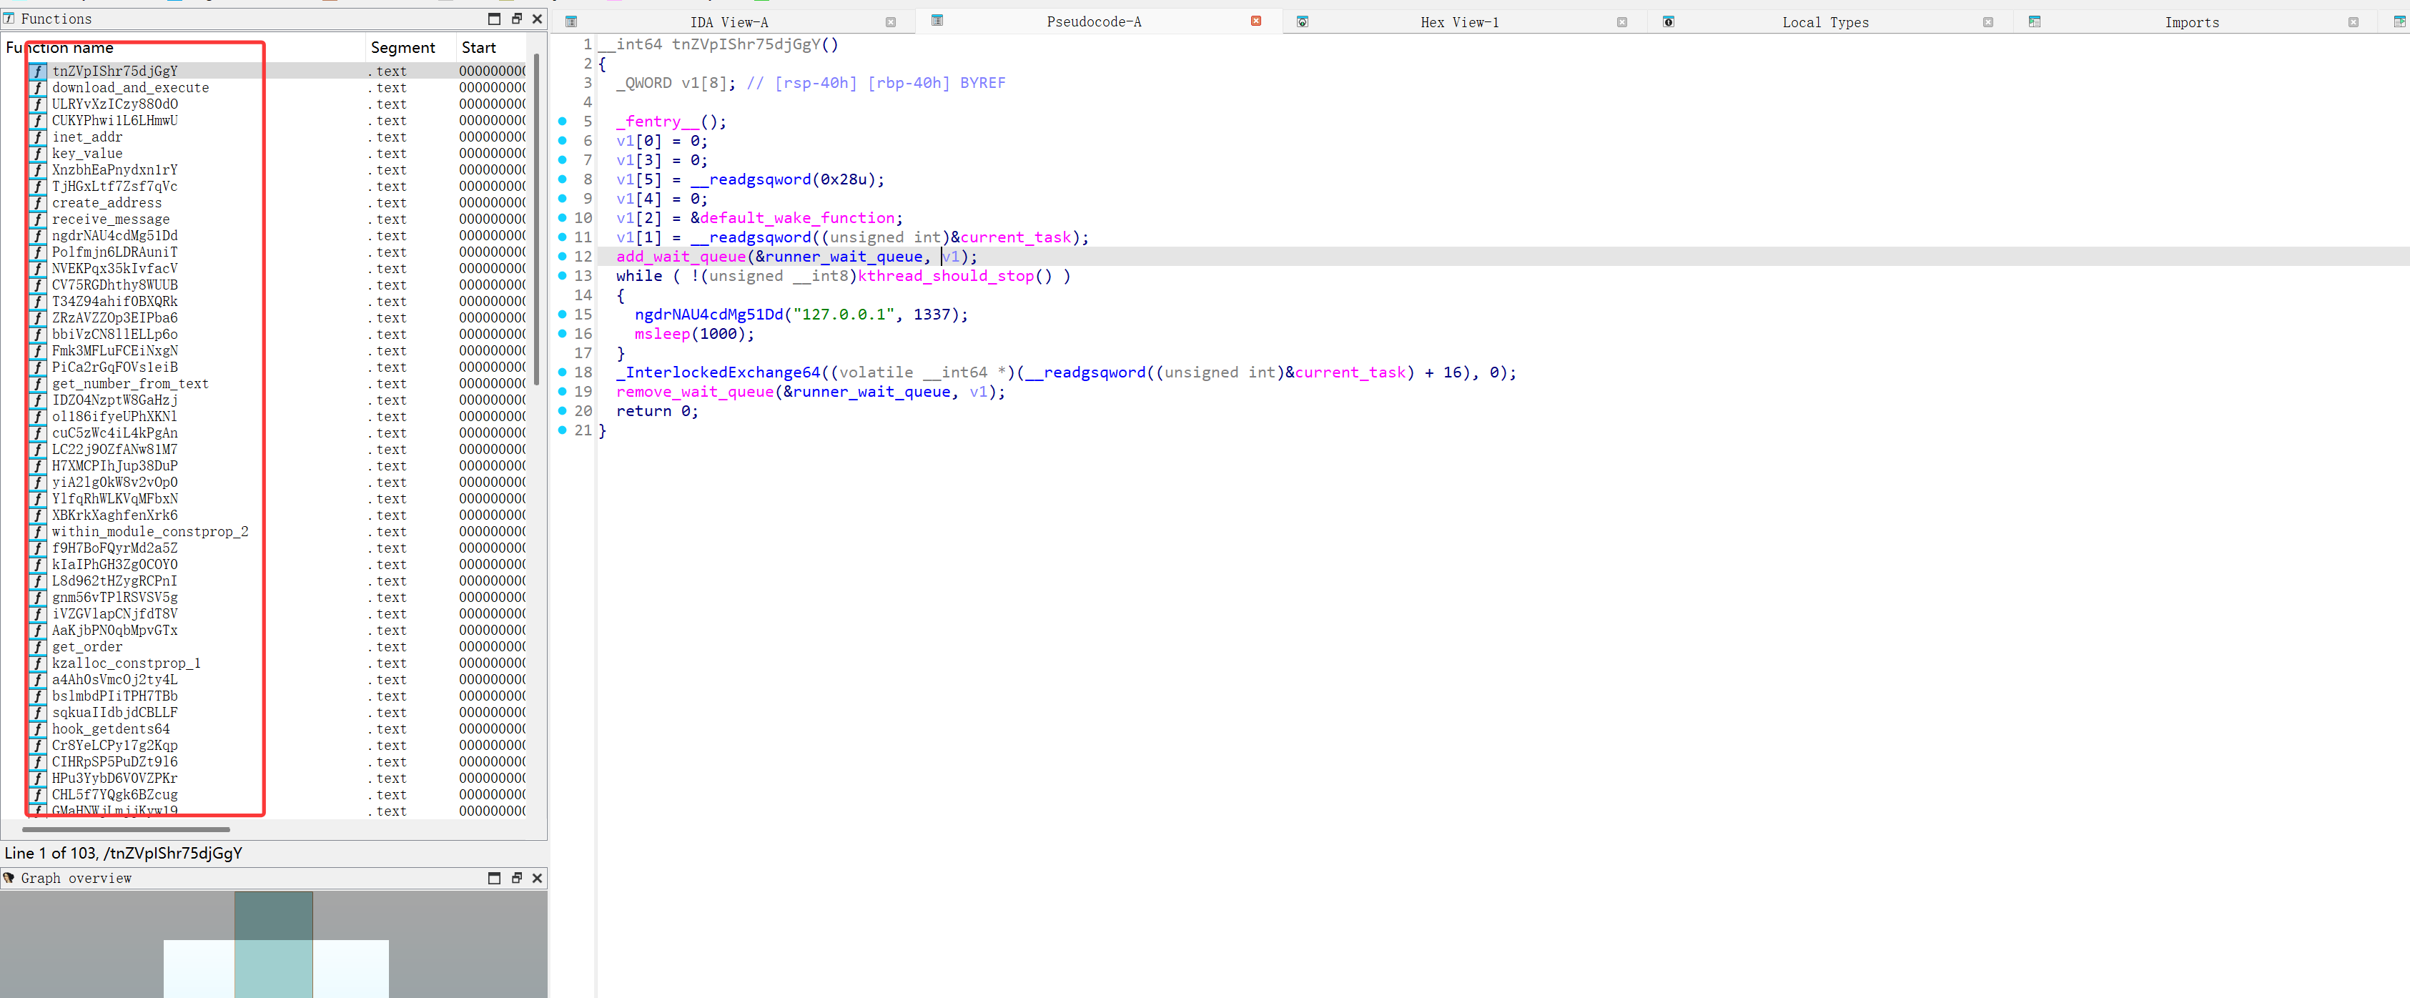
Task: Toggle breakpoint dot on line 18
Action: [562, 372]
